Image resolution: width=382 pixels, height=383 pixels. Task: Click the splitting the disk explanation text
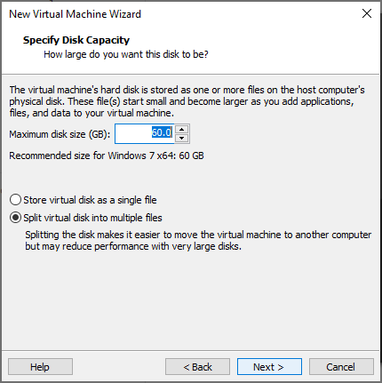coord(198,240)
